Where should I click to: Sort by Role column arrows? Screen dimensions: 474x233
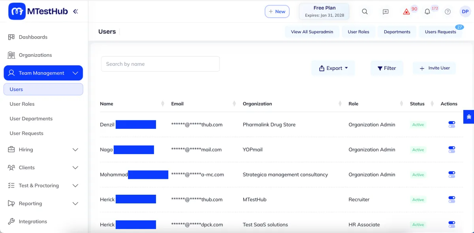tap(402, 104)
